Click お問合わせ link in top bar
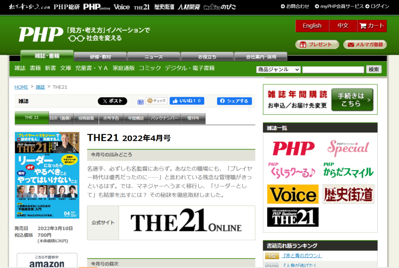The height and width of the screenshot is (268, 399). point(295,6)
